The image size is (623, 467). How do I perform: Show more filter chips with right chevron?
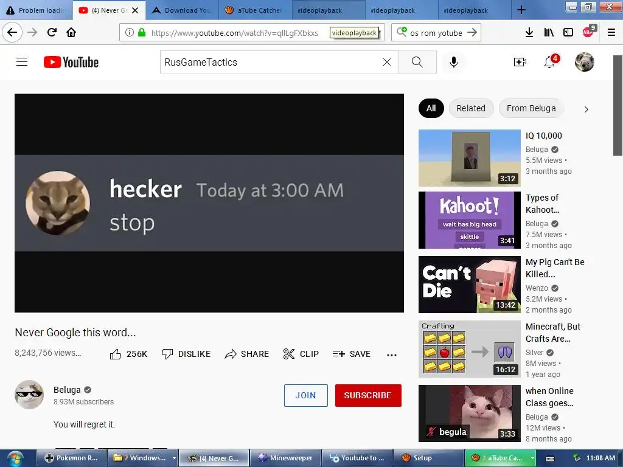click(586, 109)
